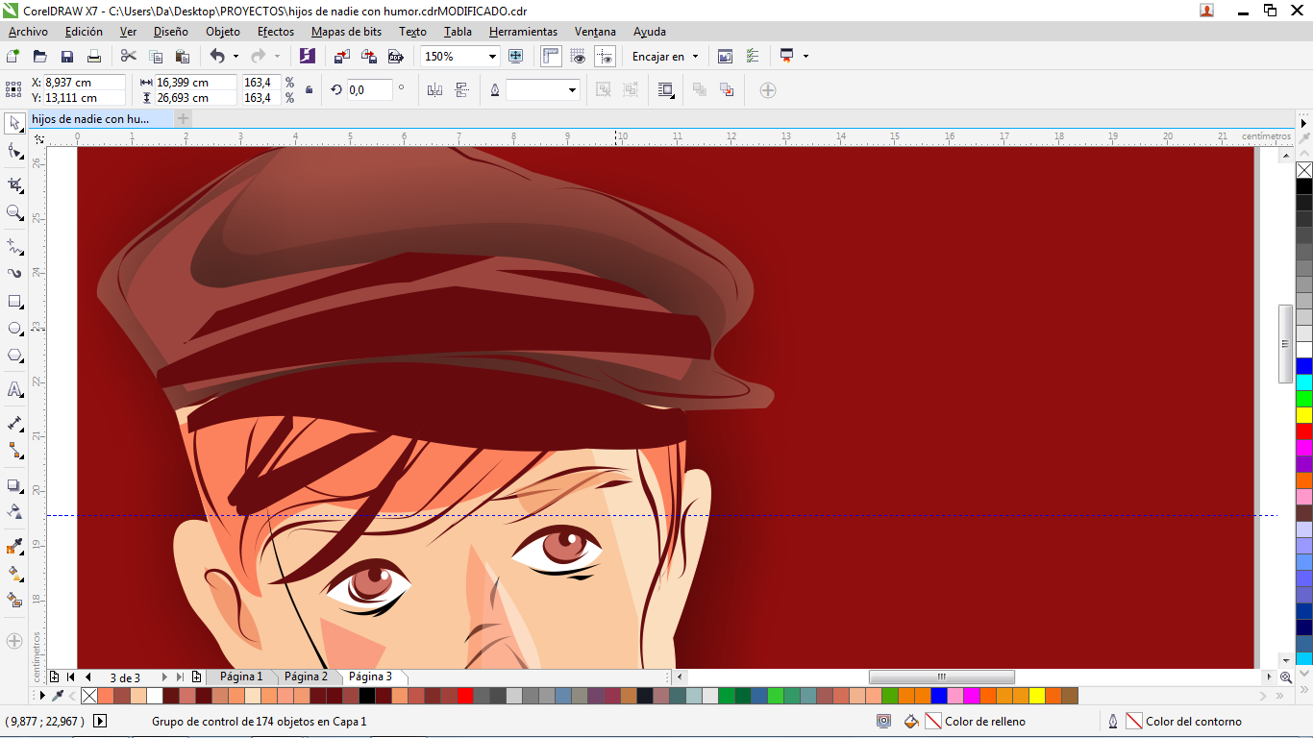
Task: Open the Efectos menu
Action: [276, 32]
